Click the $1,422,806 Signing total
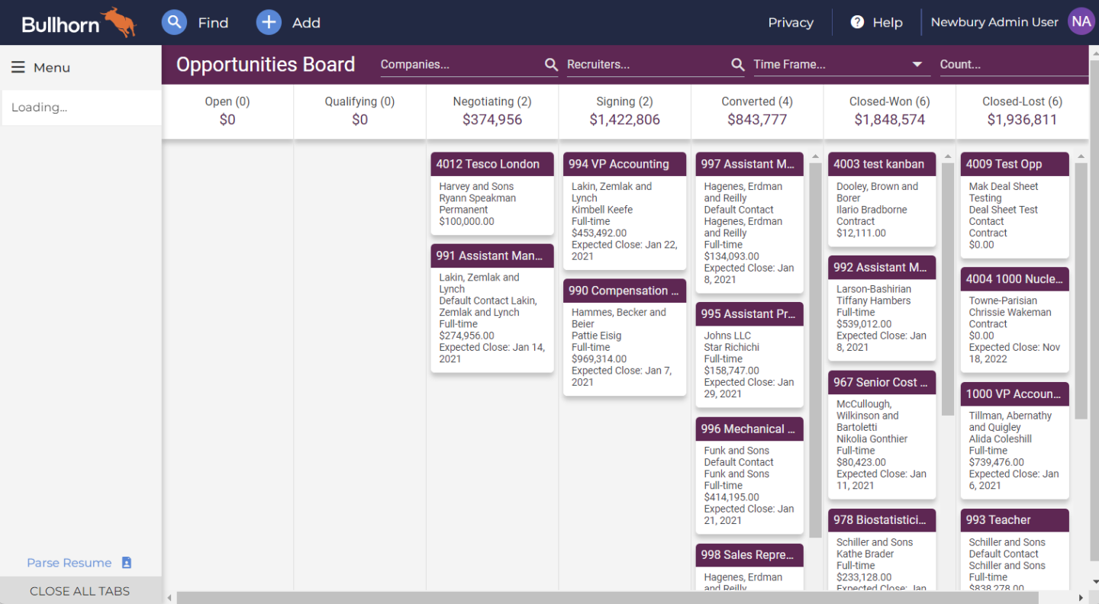Screen dimensions: 1099x604 [x=624, y=120]
